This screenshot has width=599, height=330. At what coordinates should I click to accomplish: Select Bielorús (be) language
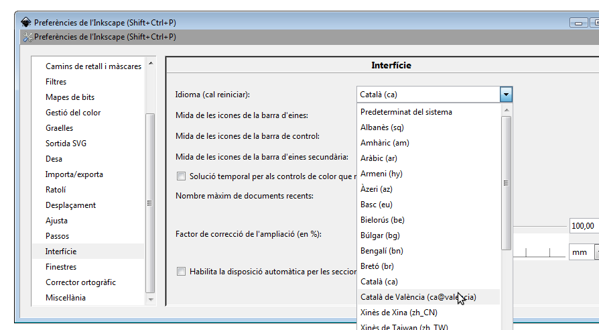429,220
